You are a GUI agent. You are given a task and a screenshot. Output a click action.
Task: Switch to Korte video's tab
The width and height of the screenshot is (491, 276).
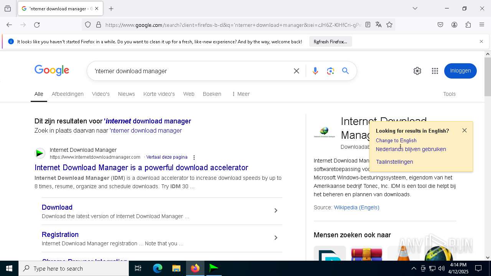pyautogui.click(x=159, y=94)
